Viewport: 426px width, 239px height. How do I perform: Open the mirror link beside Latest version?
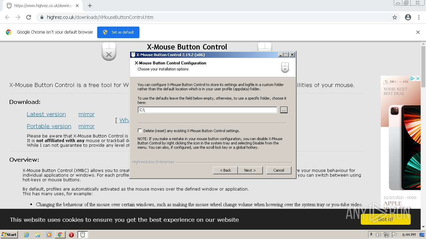[87, 114]
